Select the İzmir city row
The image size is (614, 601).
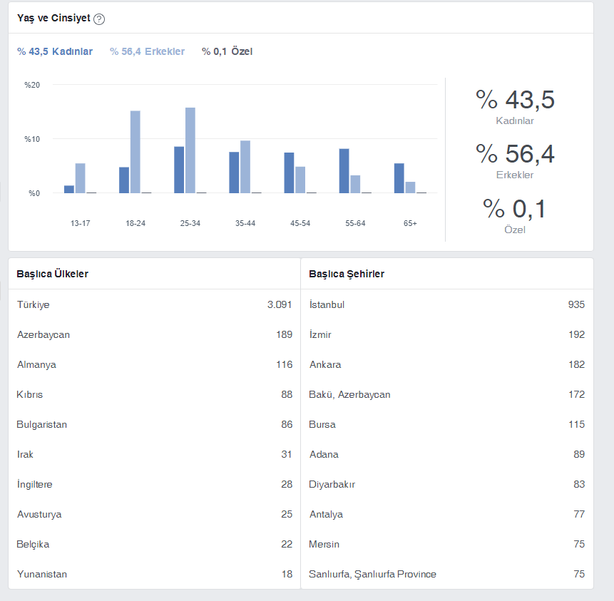pyautogui.click(x=447, y=335)
